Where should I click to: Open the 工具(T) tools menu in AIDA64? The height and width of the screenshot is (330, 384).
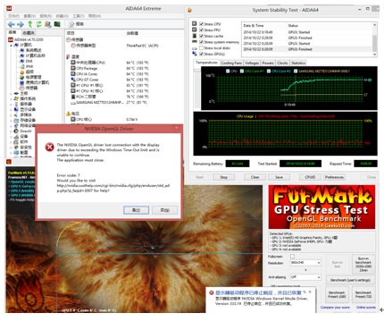click(x=79, y=16)
